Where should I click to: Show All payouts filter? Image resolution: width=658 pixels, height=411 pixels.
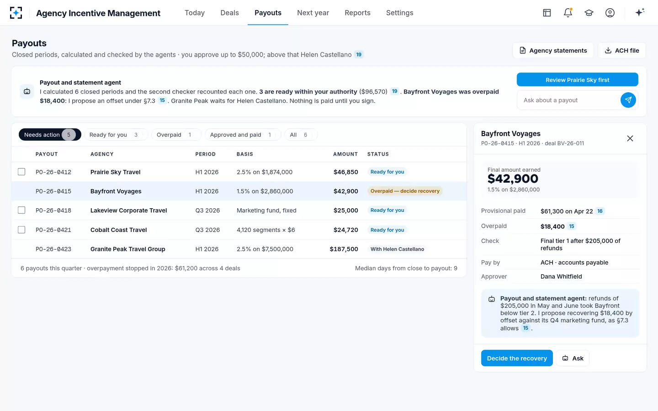[301, 135]
